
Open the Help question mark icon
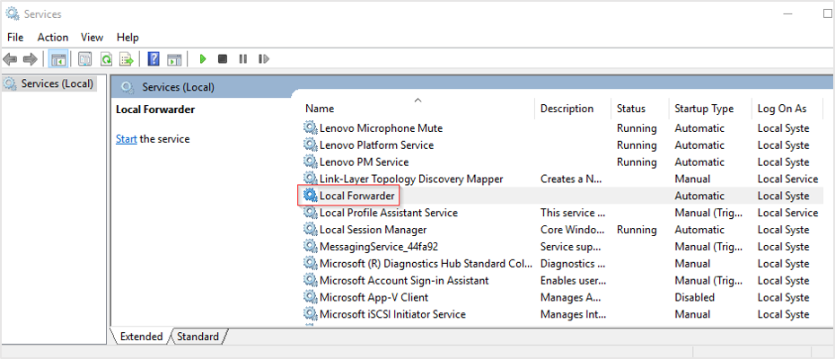coord(154,58)
